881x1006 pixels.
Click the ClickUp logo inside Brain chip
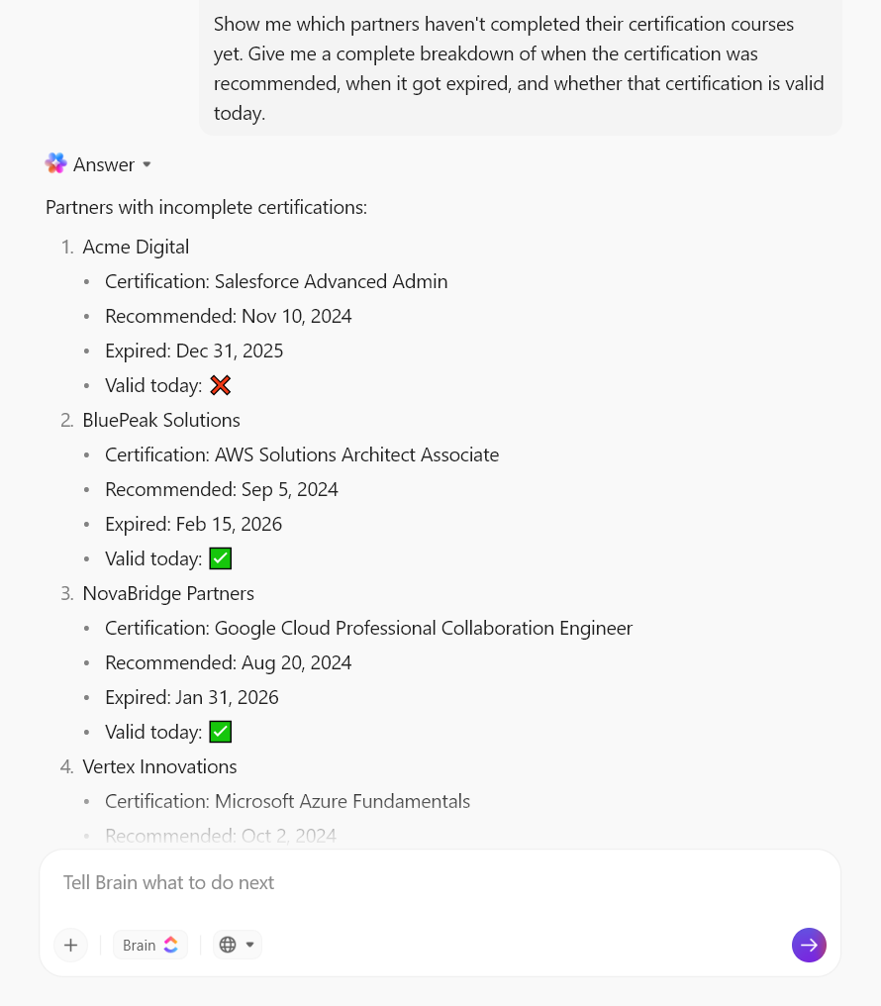pos(170,945)
